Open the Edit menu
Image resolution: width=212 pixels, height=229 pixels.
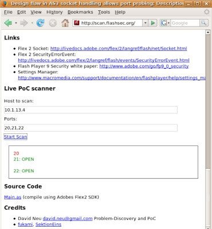21,12
